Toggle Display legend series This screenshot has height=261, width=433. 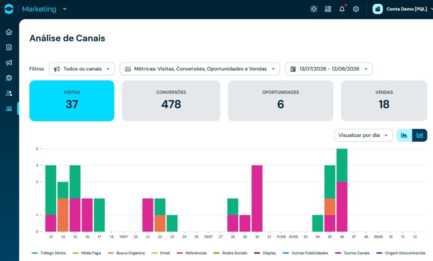tap(265, 253)
